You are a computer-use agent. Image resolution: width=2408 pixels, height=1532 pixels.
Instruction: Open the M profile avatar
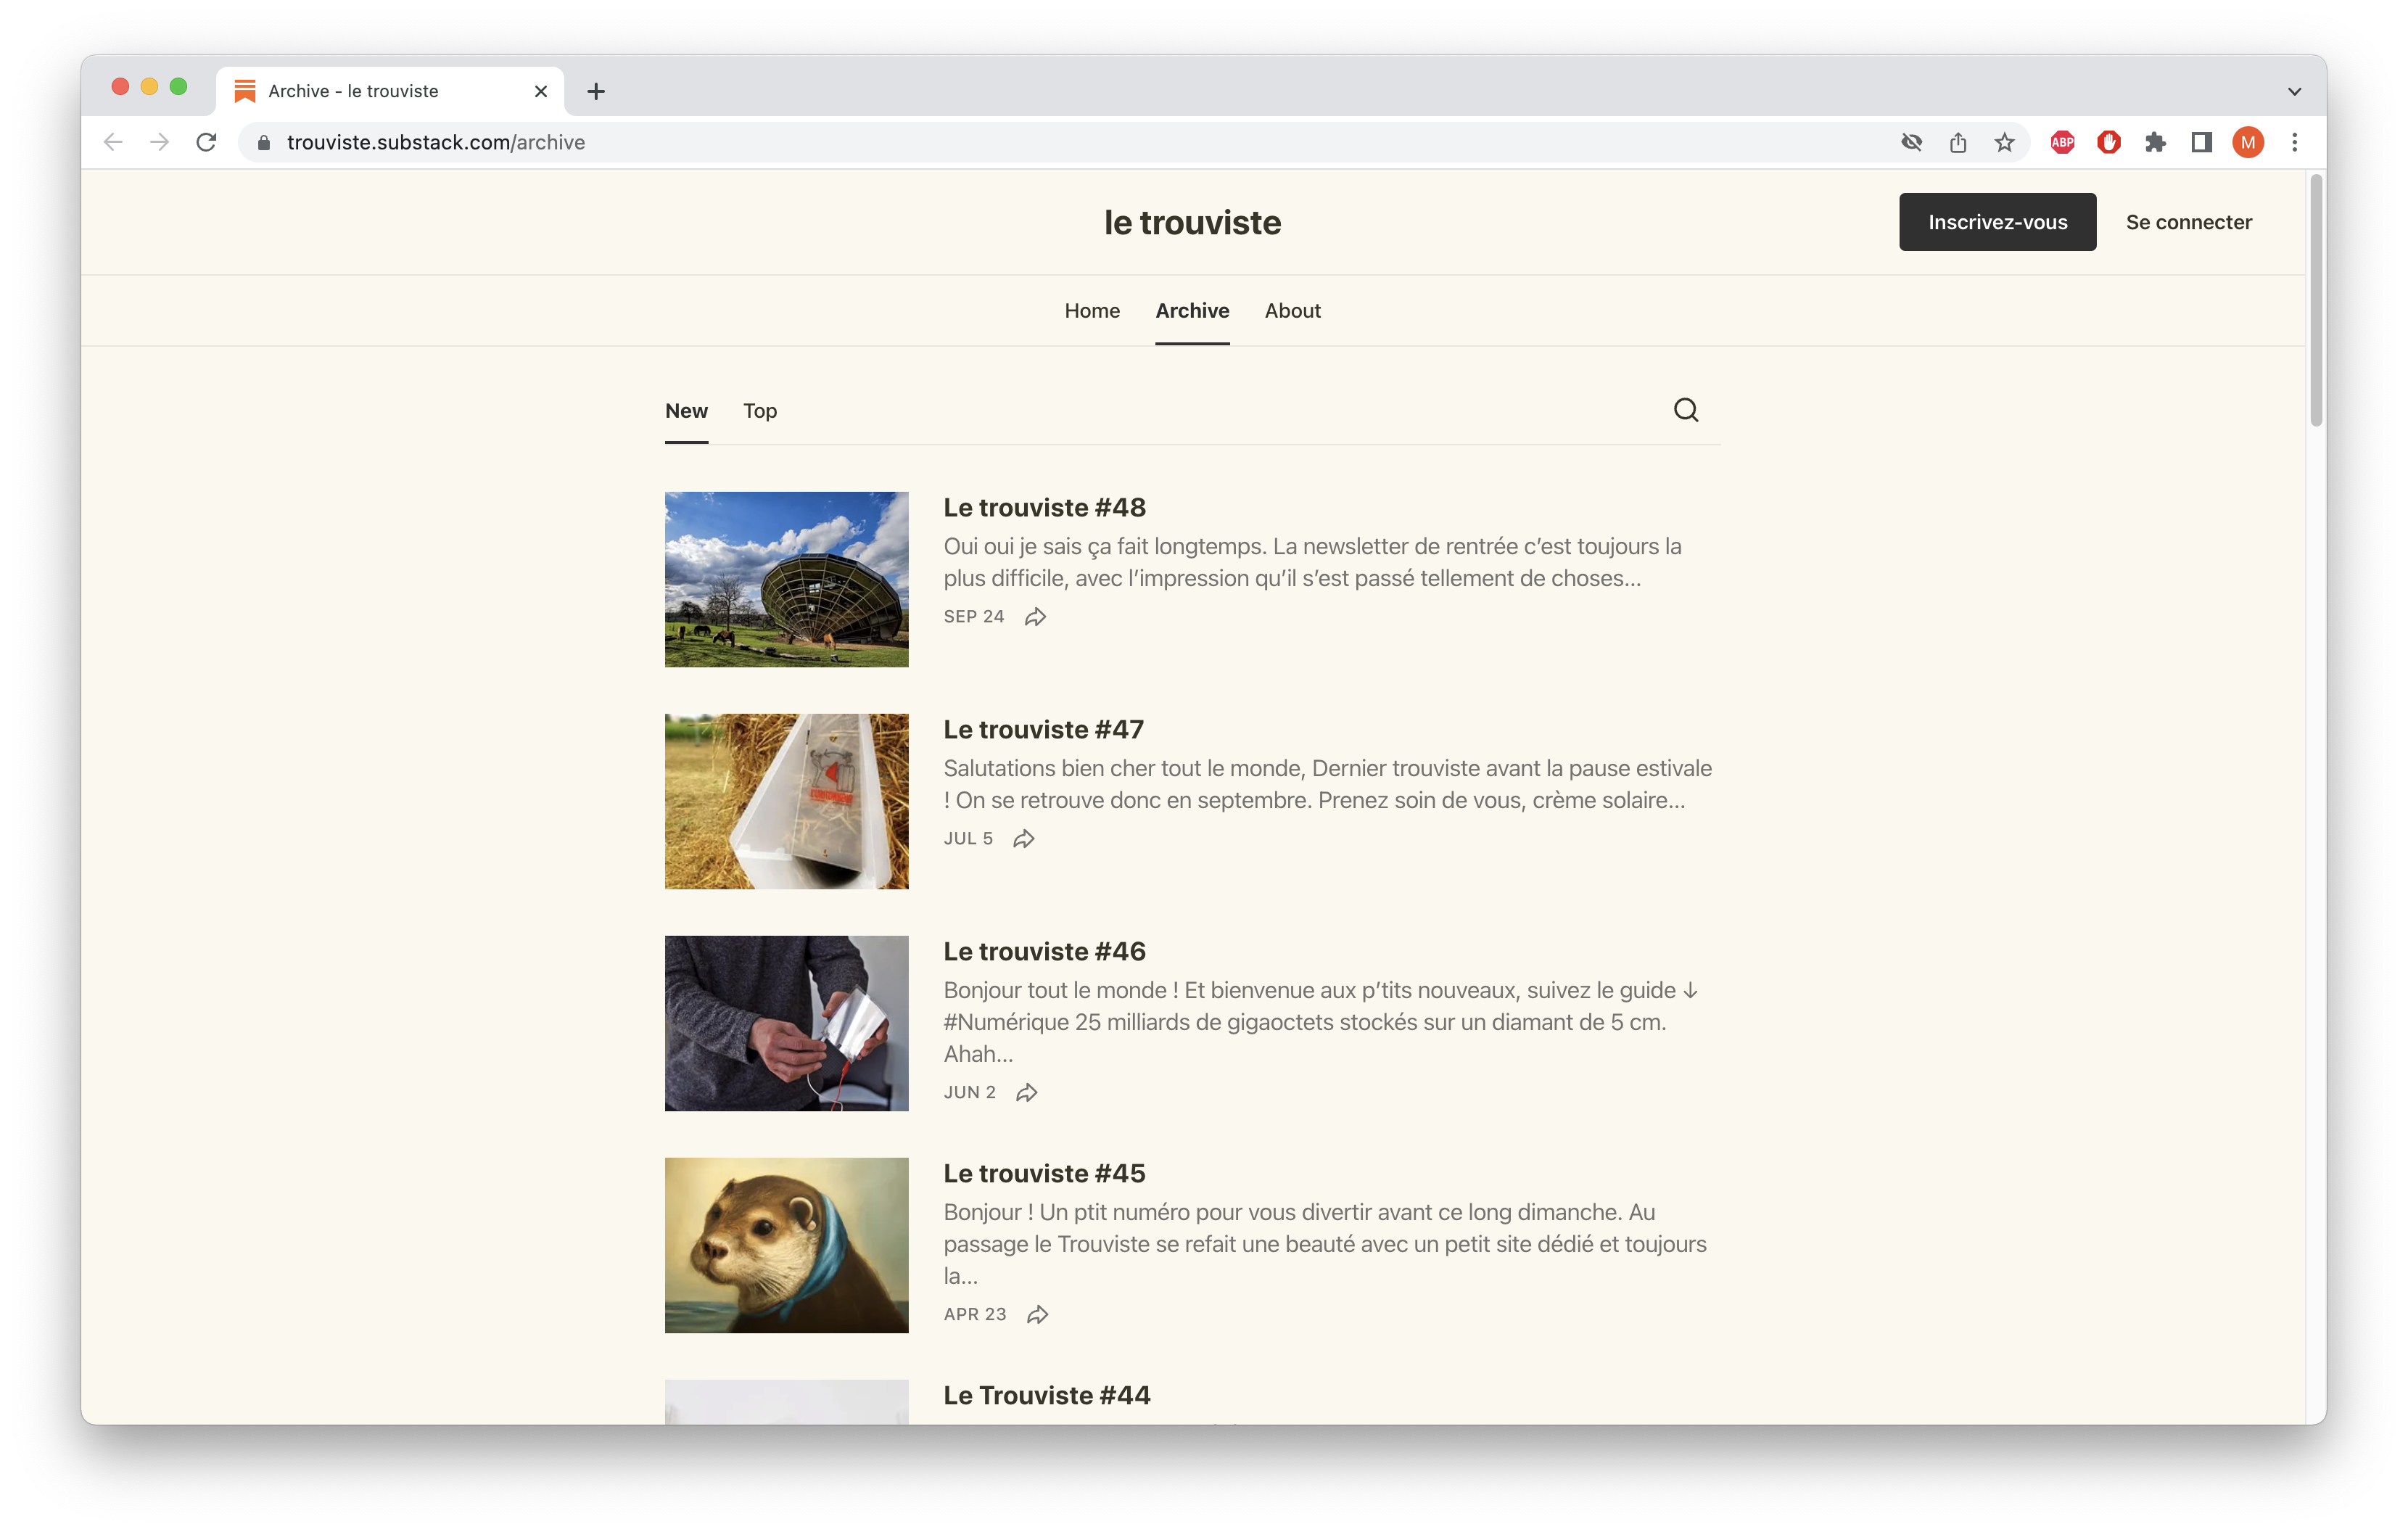[x=2248, y=142]
